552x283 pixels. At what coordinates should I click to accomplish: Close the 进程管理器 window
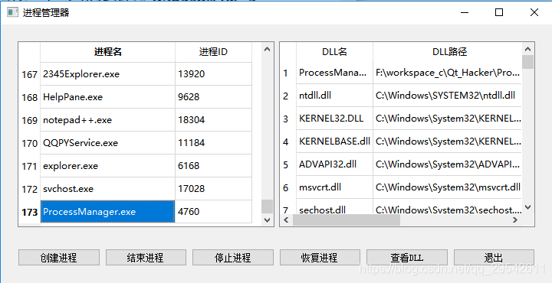(x=534, y=13)
